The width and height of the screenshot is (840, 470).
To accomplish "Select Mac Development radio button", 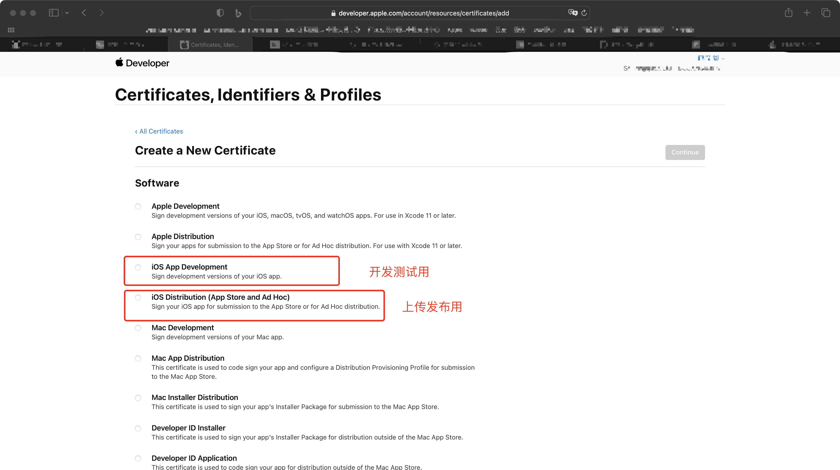I will tap(138, 328).
